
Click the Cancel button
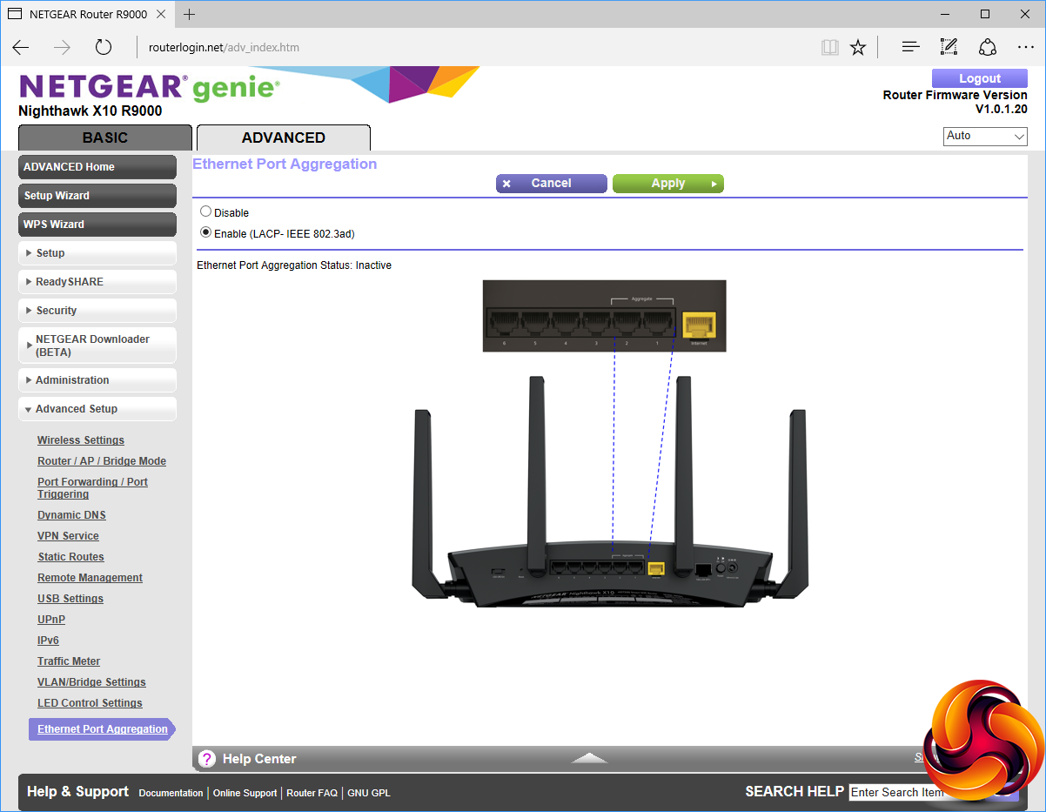pos(552,184)
